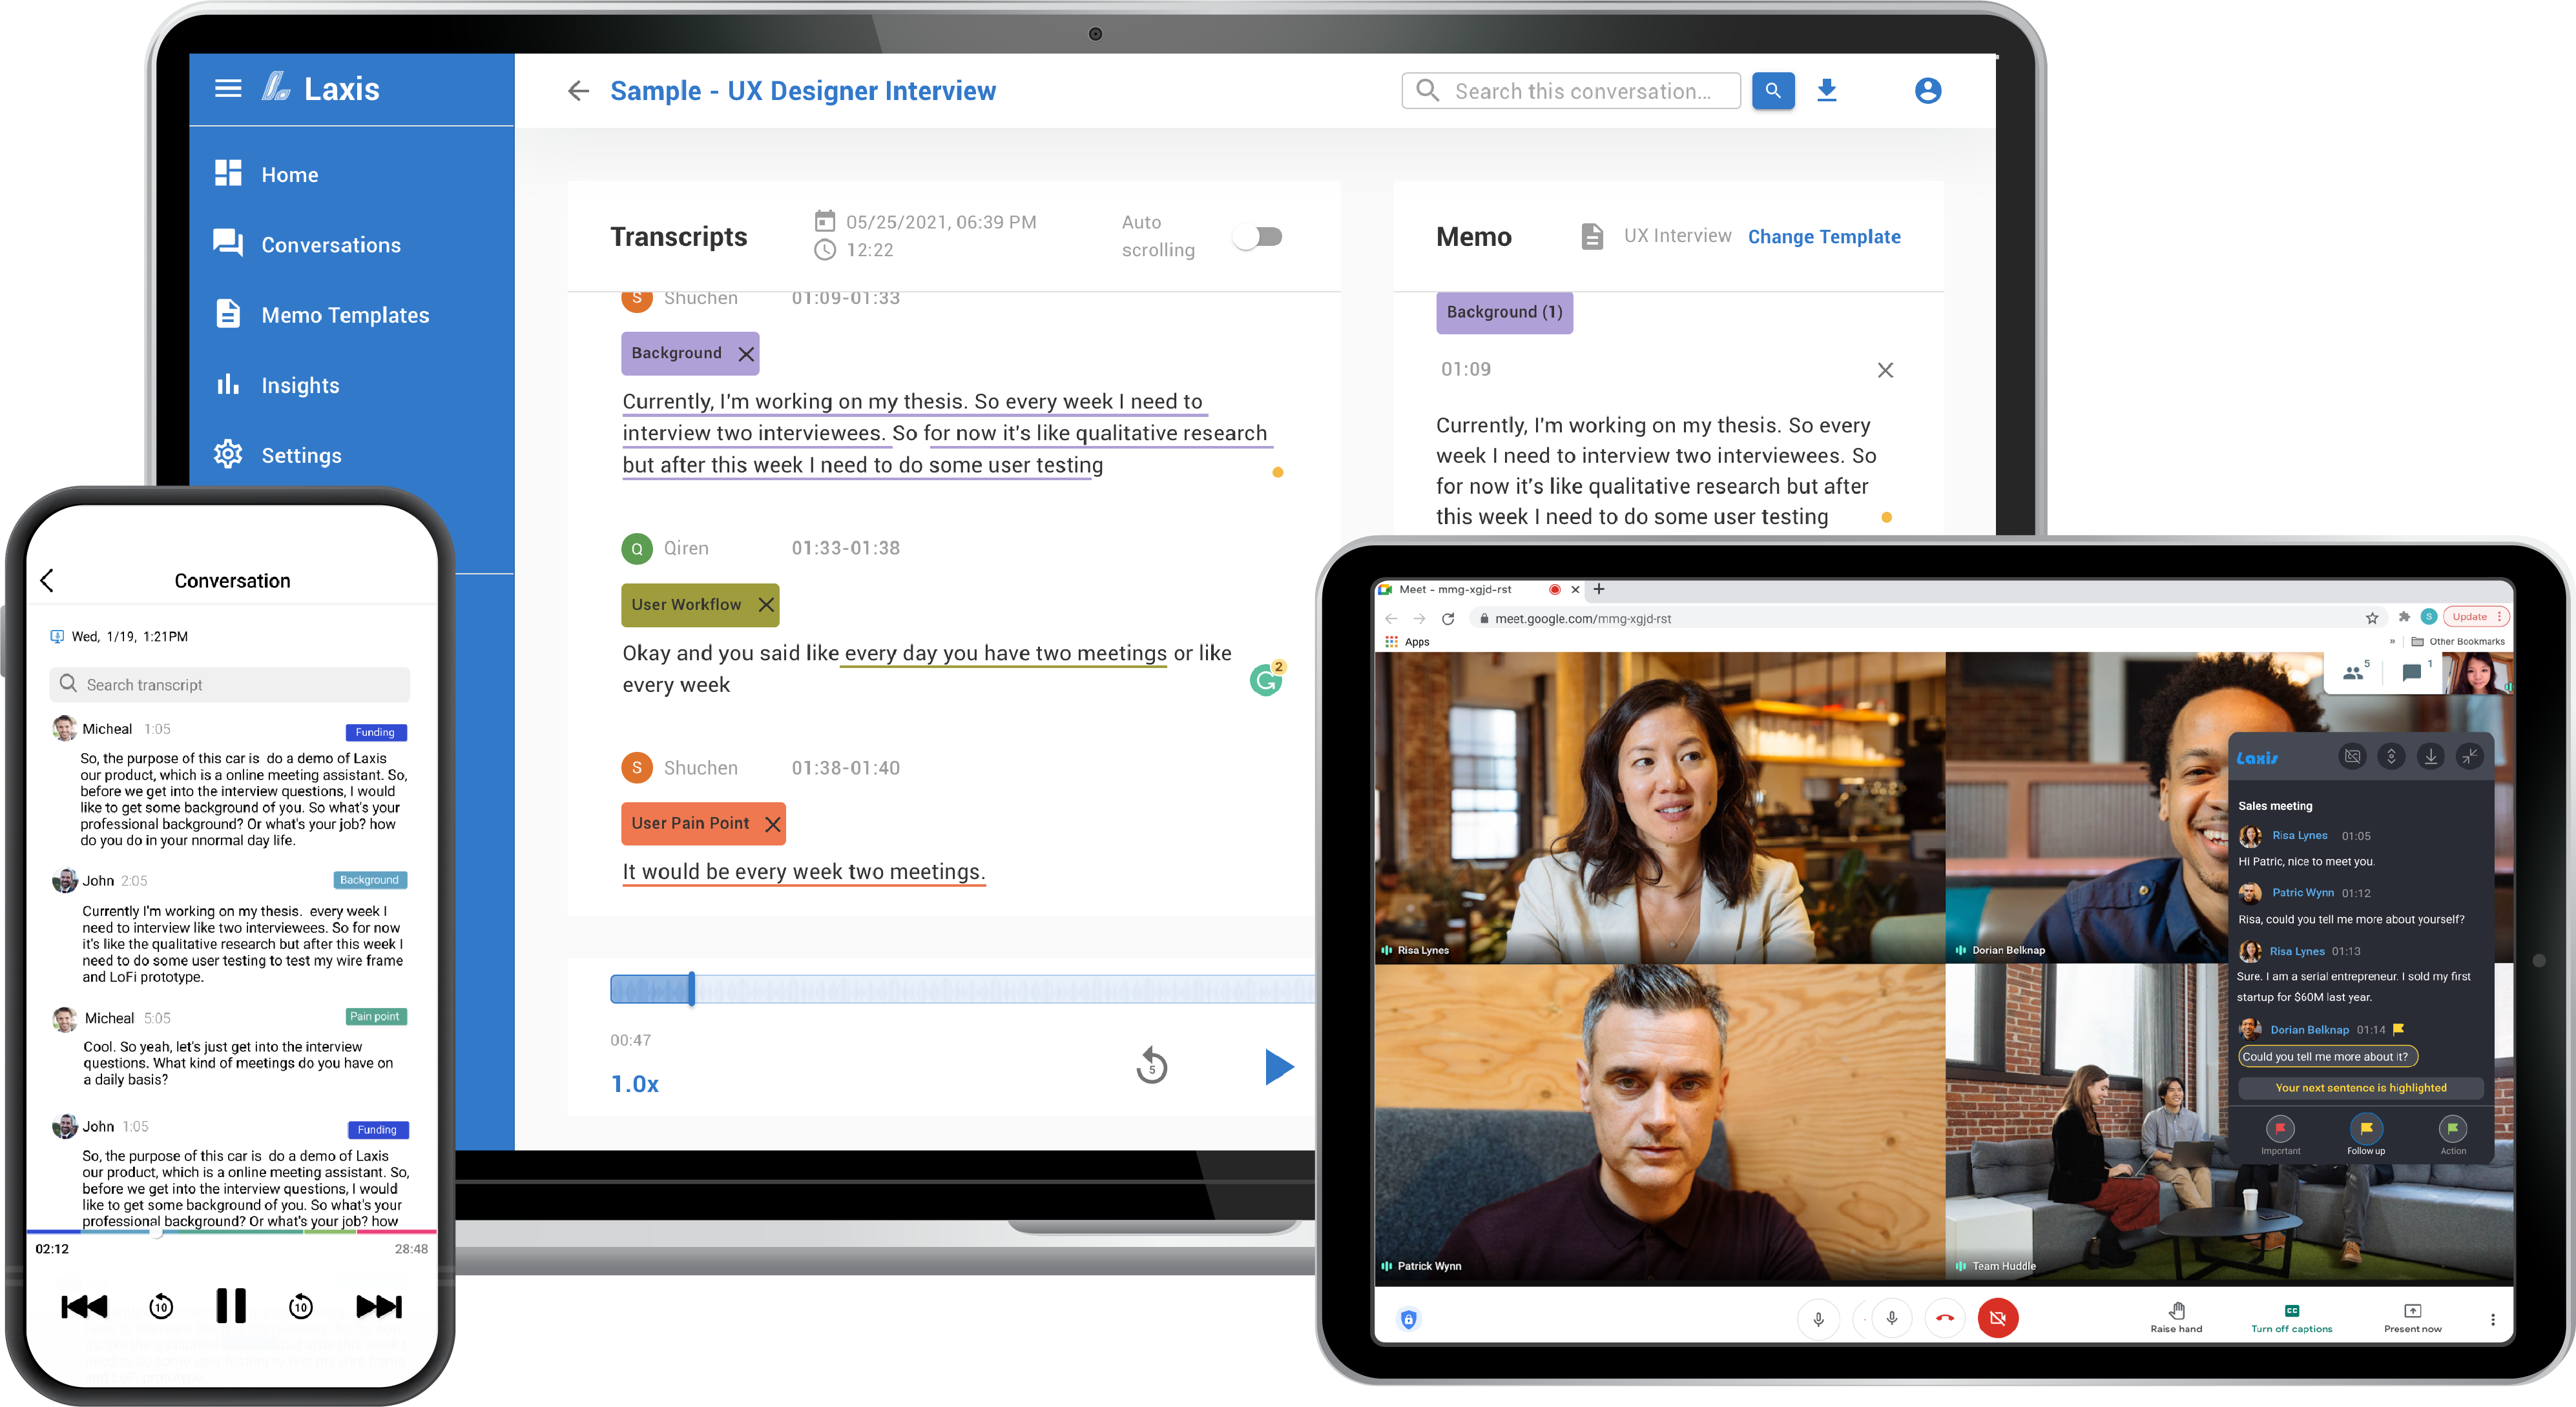Image resolution: width=2576 pixels, height=1407 pixels.
Task: Download the conversation transcript
Action: 1826,91
